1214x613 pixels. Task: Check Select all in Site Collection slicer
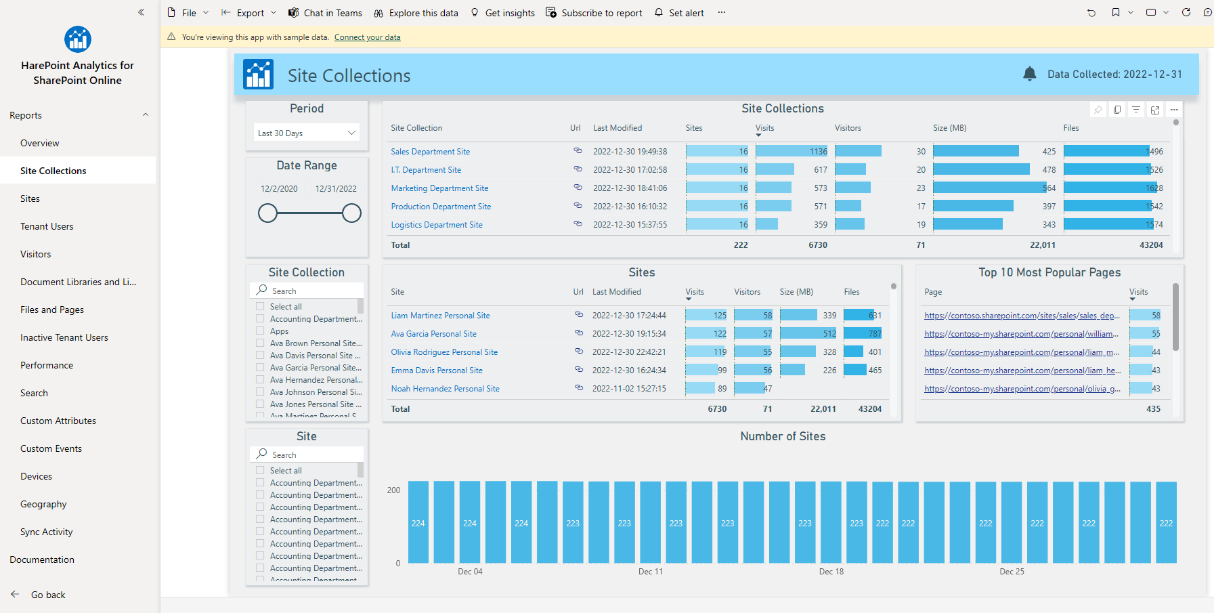point(260,306)
